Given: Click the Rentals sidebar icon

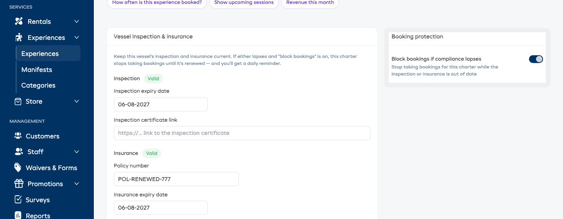Looking at the screenshot, I should click(19, 22).
